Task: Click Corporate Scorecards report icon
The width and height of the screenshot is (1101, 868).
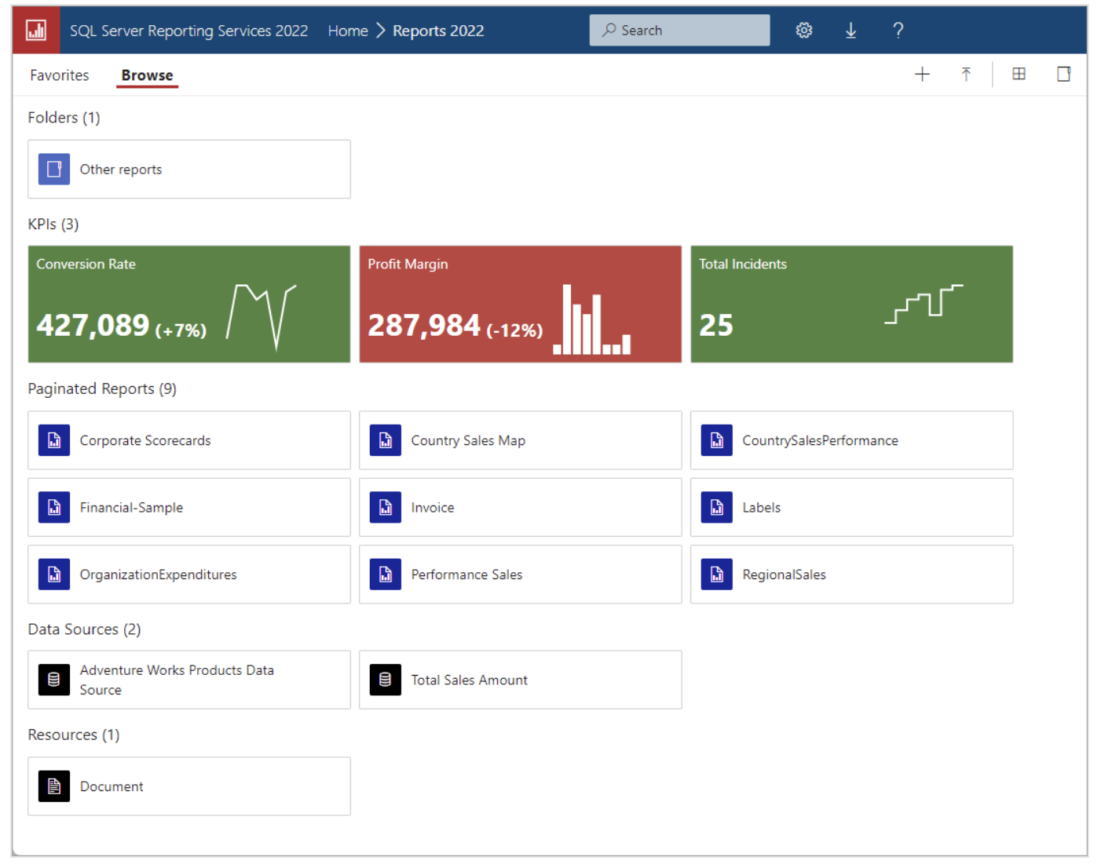Action: pyautogui.click(x=54, y=440)
